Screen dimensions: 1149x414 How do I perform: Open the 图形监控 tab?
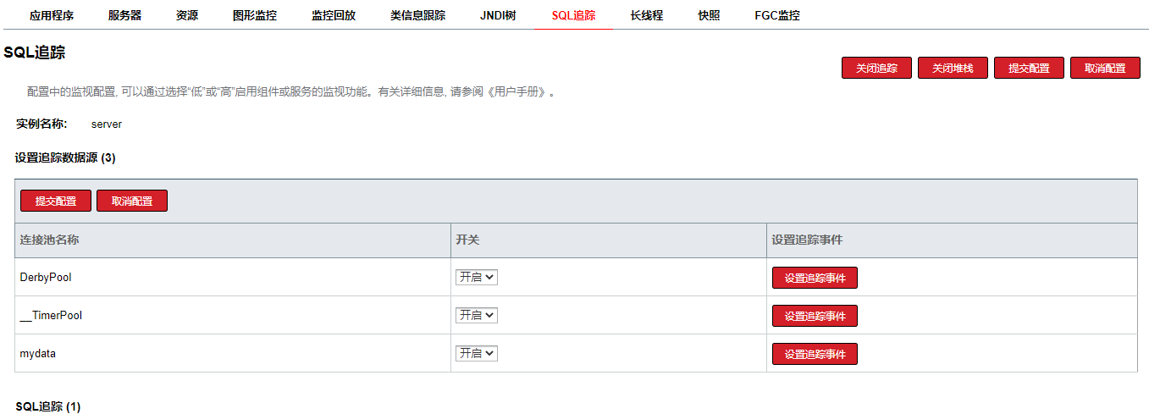tap(255, 15)
